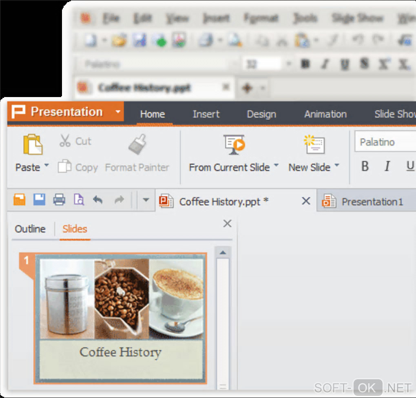Switch to the Slides pane tab
The width and height of the screenshot is (416, 398).
[75, 229]
